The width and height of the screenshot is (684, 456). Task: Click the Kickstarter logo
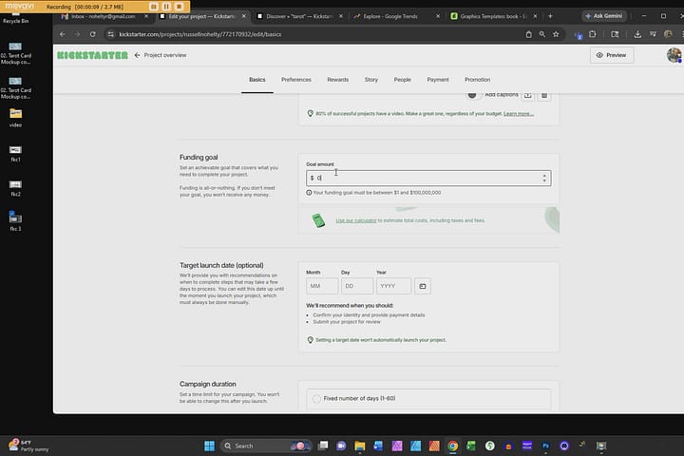click(92, 55)
